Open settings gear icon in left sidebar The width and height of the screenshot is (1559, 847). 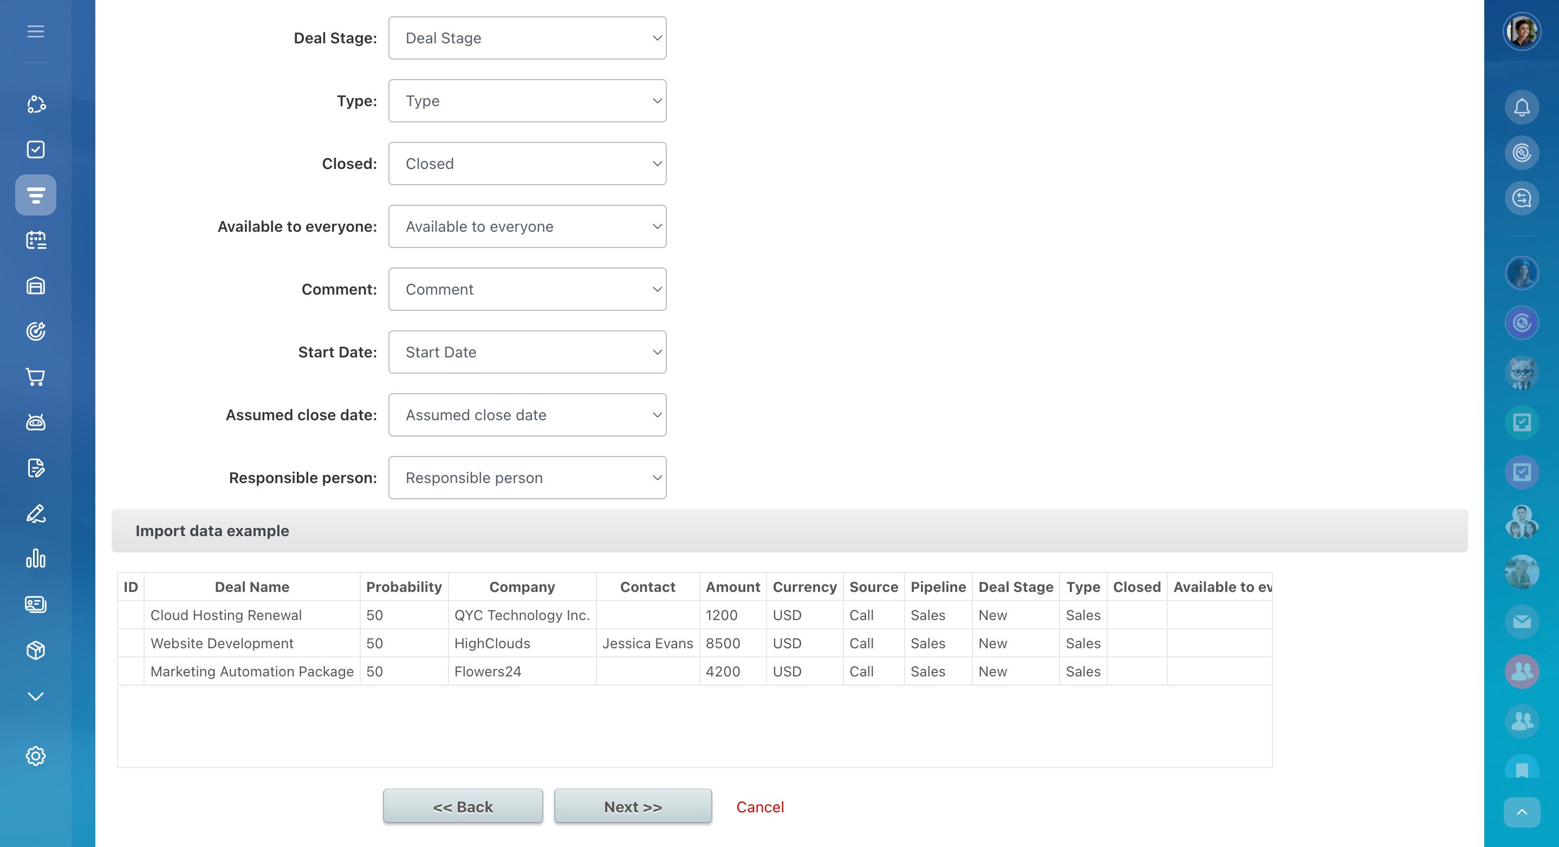[36, 755]
